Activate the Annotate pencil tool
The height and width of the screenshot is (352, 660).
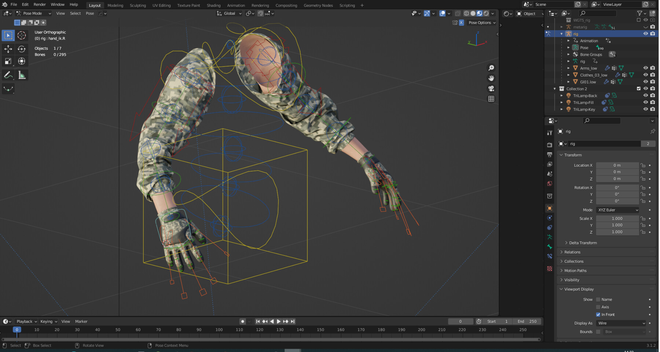point(8,75)
